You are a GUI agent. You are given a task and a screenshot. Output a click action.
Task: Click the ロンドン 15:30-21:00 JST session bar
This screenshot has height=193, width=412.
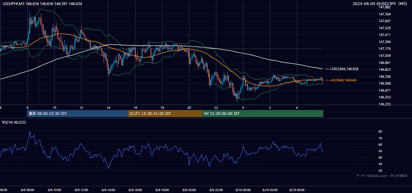tap(165, 114)
